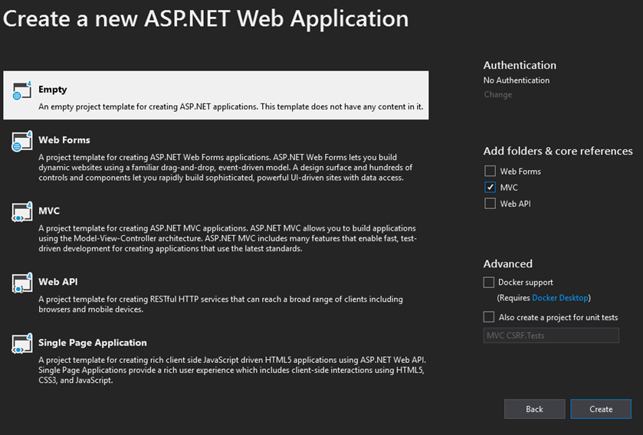The height and width of the screenshot is (435, 643).
Task: Select the Web Forms template title
Action: 64,140
